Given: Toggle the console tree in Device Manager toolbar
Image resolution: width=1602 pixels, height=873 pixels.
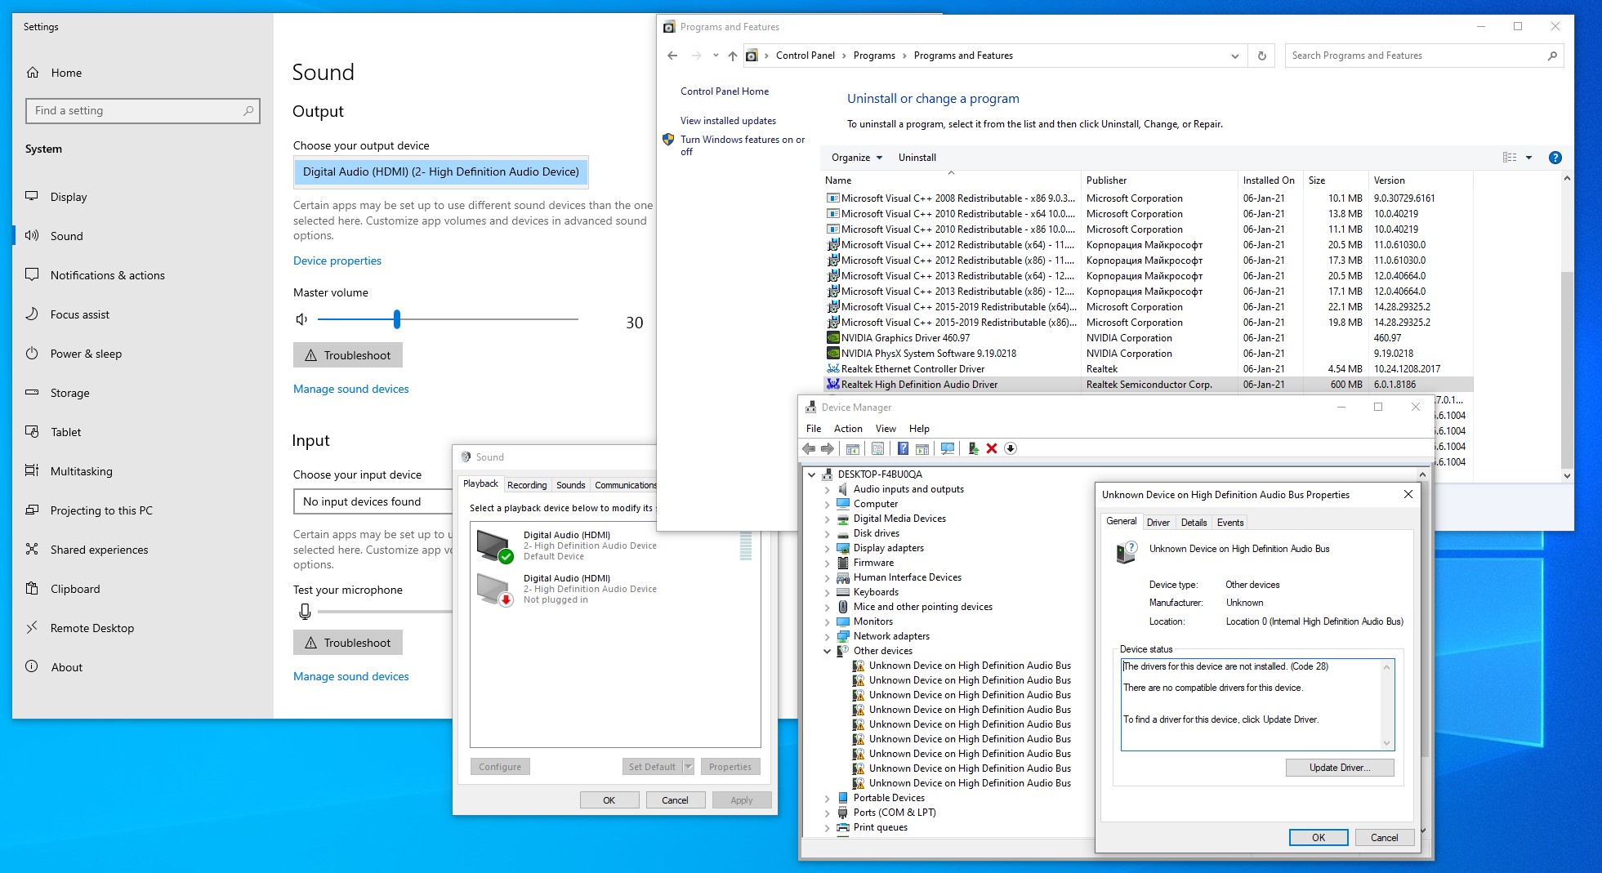Looking at the screenshot, I should click(852, 448).
